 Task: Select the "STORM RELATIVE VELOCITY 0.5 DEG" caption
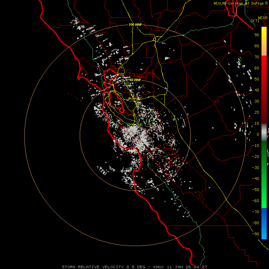[x=103, y=267]
